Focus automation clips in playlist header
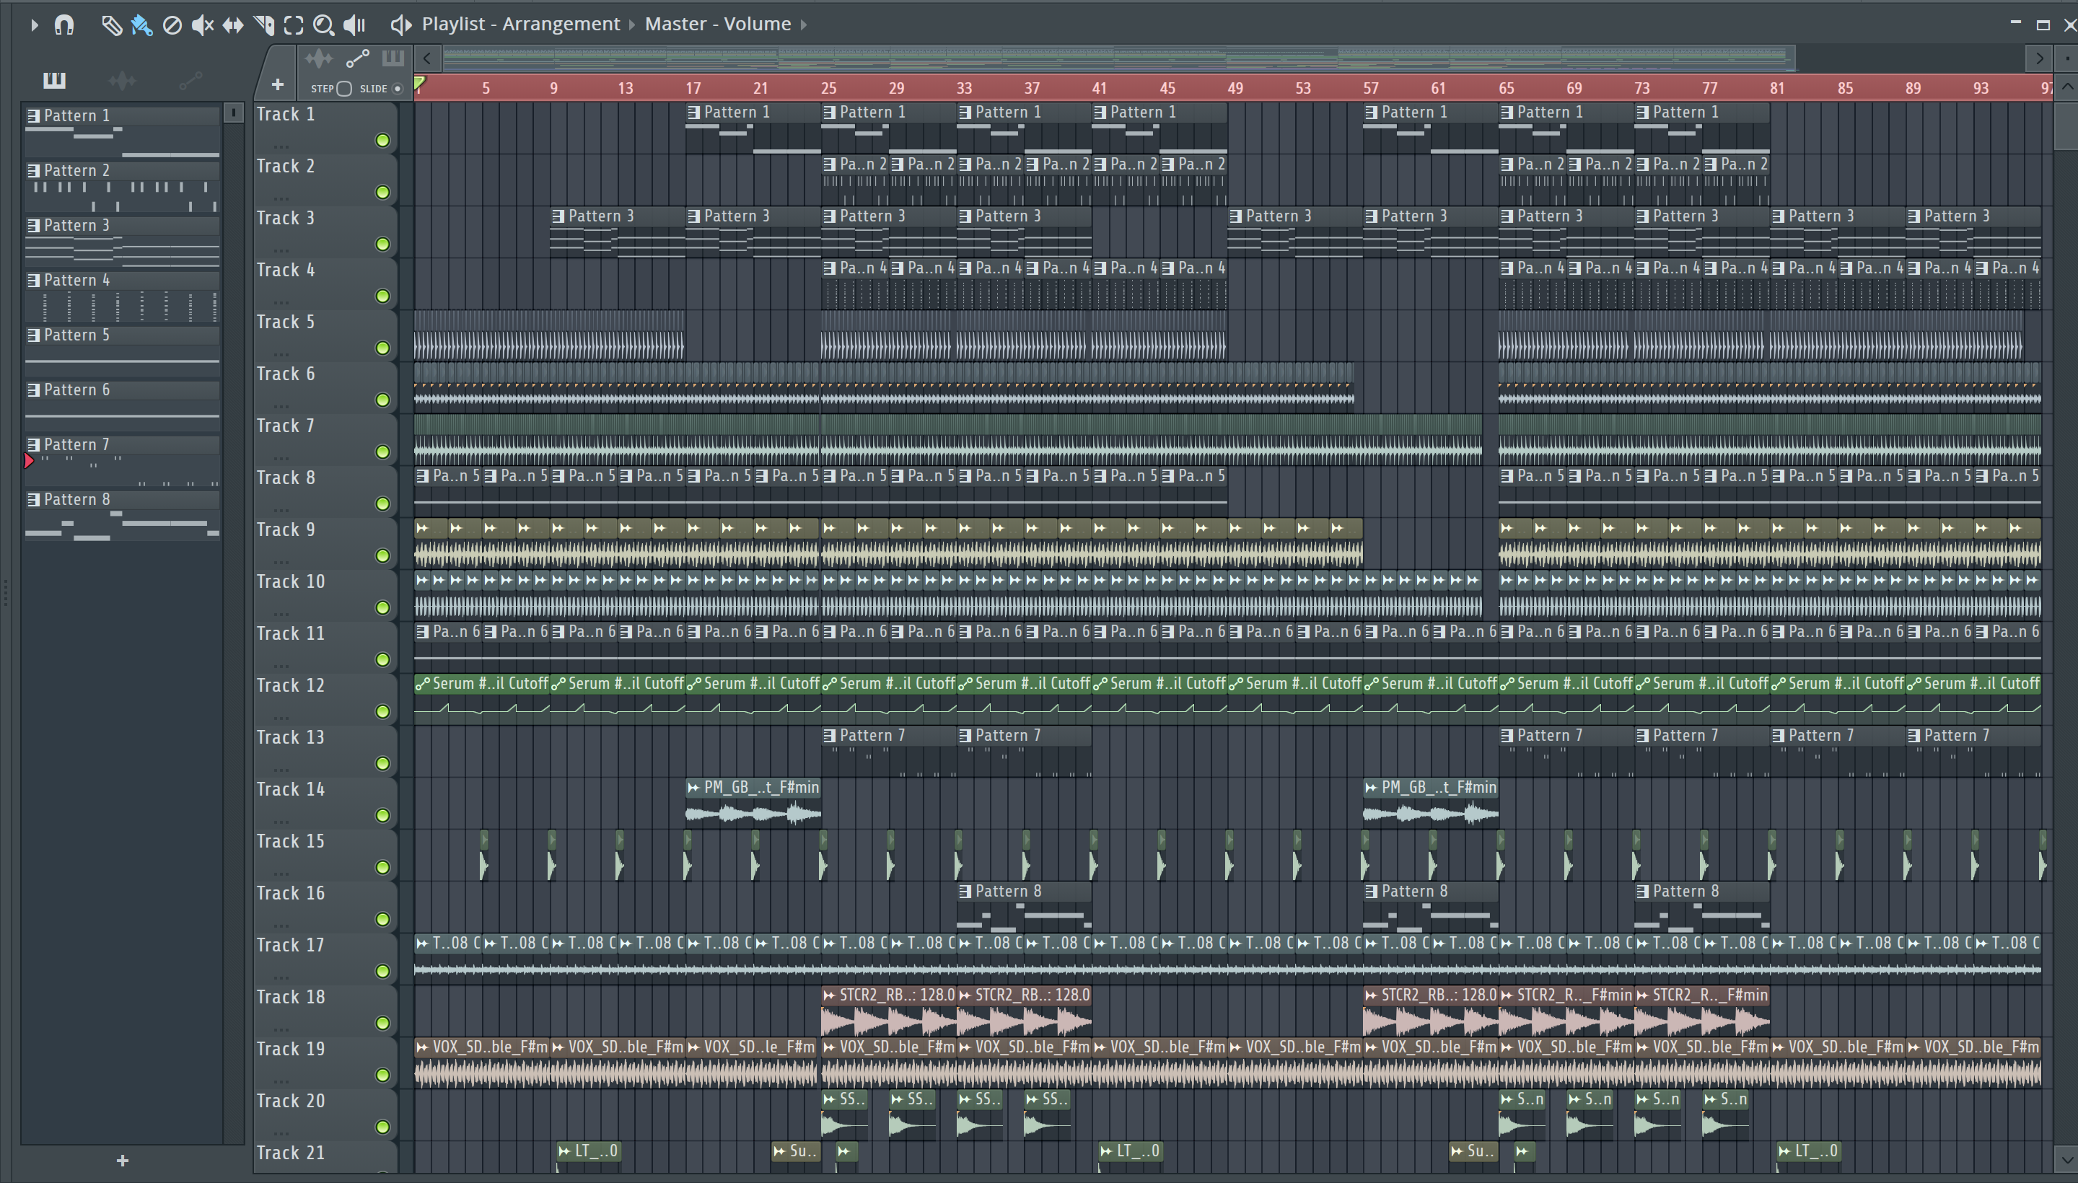 coord(358,58)
